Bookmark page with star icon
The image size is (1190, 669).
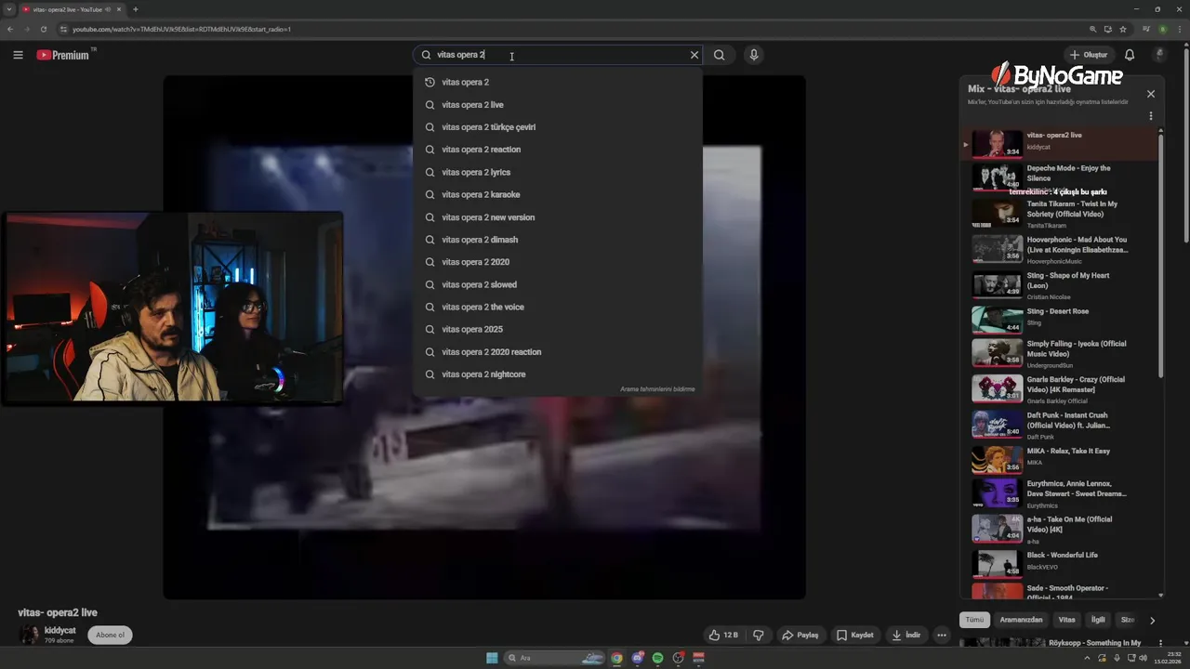tap(1123, 29)
